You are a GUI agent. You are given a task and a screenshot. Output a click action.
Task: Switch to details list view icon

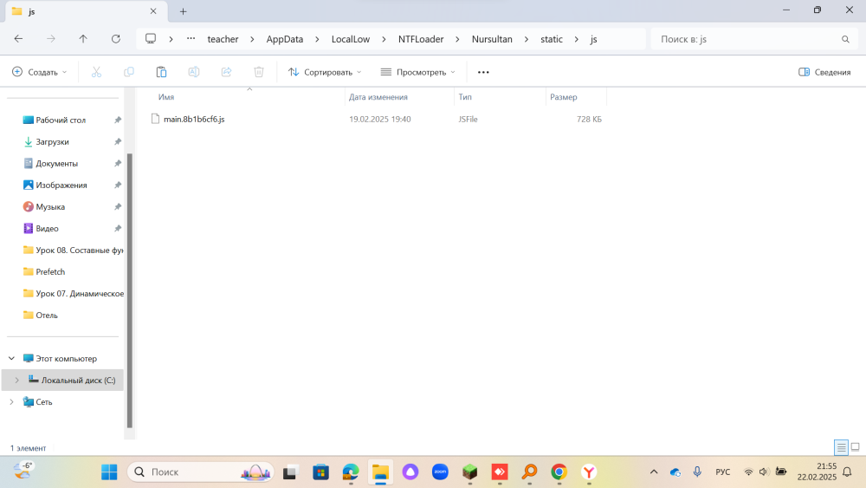click(841, 447)
